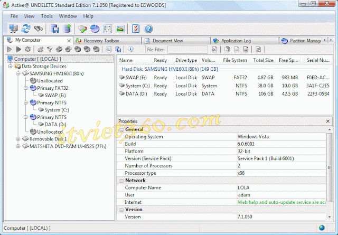Click the globe icon in the status bar
The height and width of the screenshot is (235, 338).
(x=322, y=228)
